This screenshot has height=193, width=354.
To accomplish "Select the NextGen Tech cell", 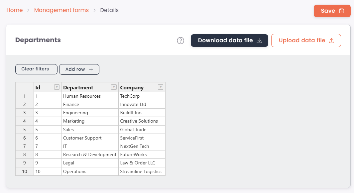I will (x=142, y=146).
